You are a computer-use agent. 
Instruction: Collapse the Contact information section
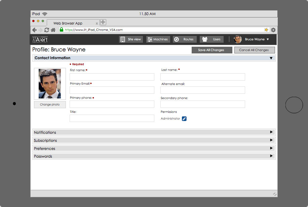[x=271, y=58]
